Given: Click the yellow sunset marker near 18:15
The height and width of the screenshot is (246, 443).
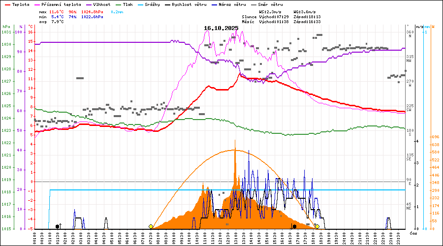Looking at the screenshot, I should [317, 226].
